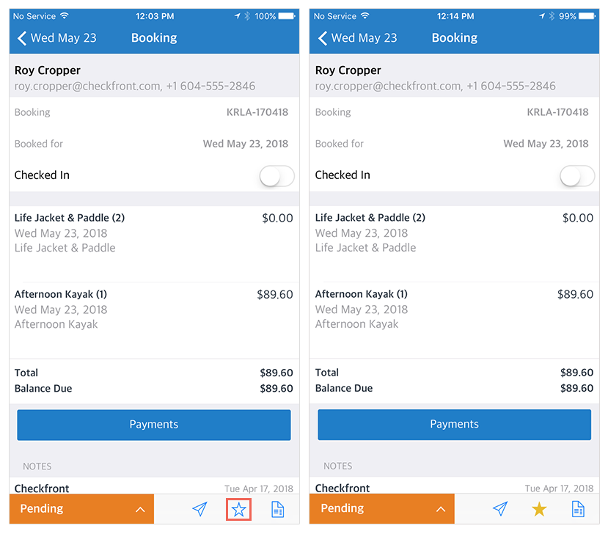
Task: Go back to Wed May 23, right screen
Action: tap(357, 38)
